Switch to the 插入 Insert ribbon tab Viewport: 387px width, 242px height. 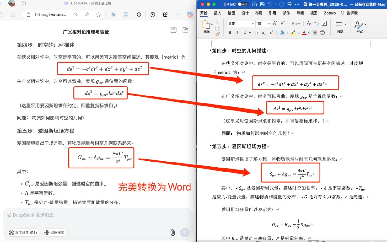217,13
